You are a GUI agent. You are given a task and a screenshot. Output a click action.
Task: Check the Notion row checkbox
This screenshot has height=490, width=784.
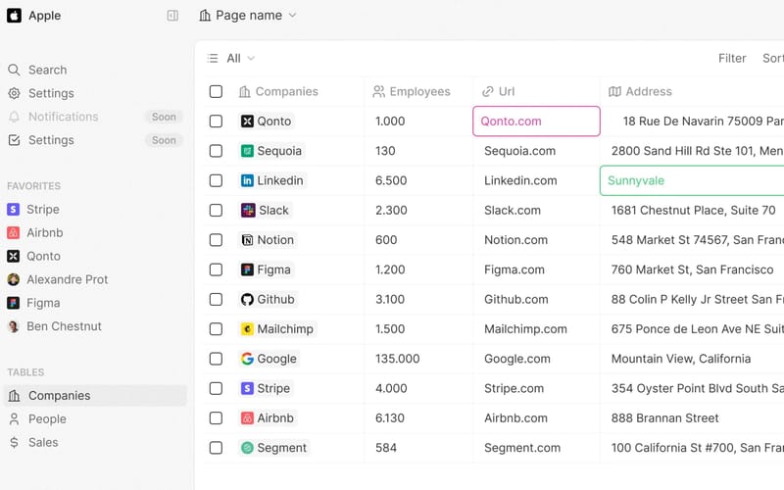[x=216, y=240]
